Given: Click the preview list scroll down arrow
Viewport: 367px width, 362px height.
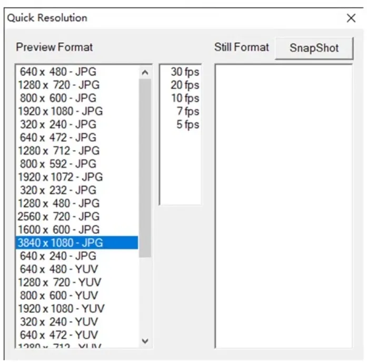Looking at the screenshot, I should tap(145, 341).
